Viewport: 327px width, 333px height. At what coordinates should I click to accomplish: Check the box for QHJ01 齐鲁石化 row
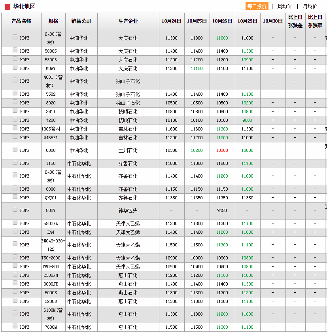click(x=15, y=197)
